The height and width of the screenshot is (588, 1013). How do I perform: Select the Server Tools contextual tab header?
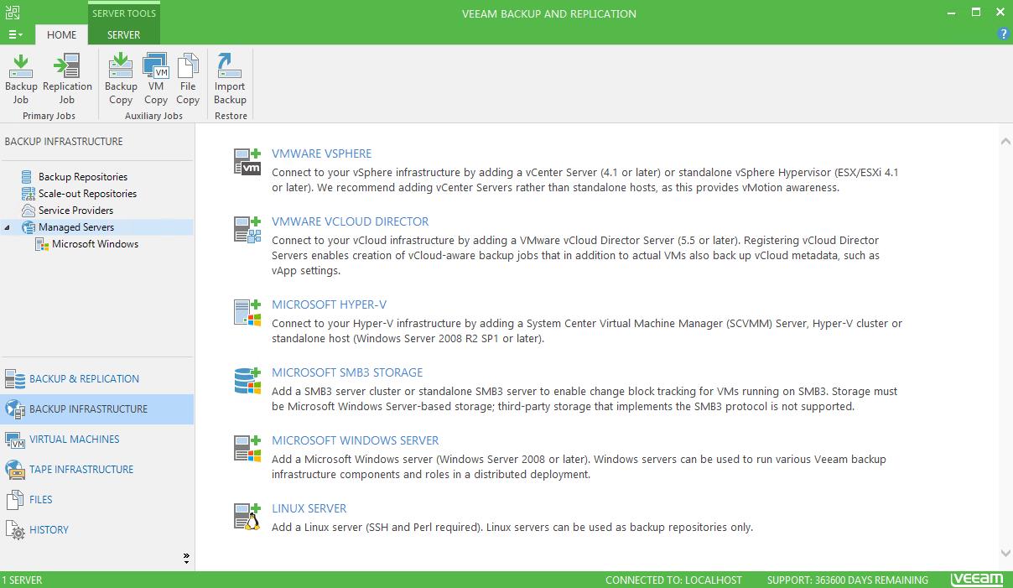click(x=124, y=13)
